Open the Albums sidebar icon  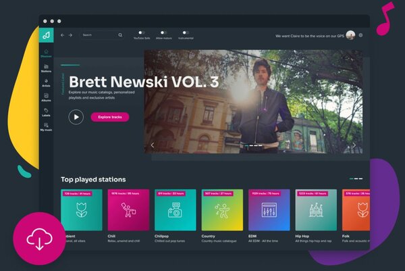click(x=46, y=97)
